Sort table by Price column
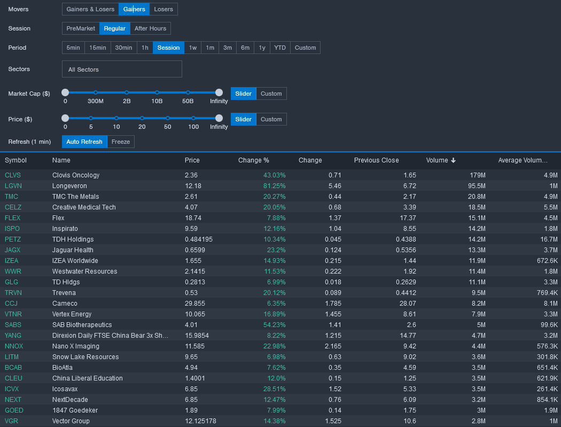 tap(192, 160)
